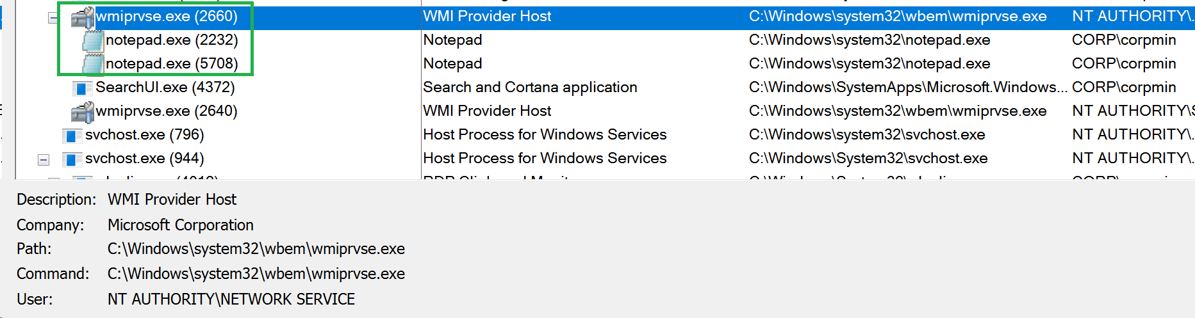Select the notepad.exe (5708) process name

172,64
